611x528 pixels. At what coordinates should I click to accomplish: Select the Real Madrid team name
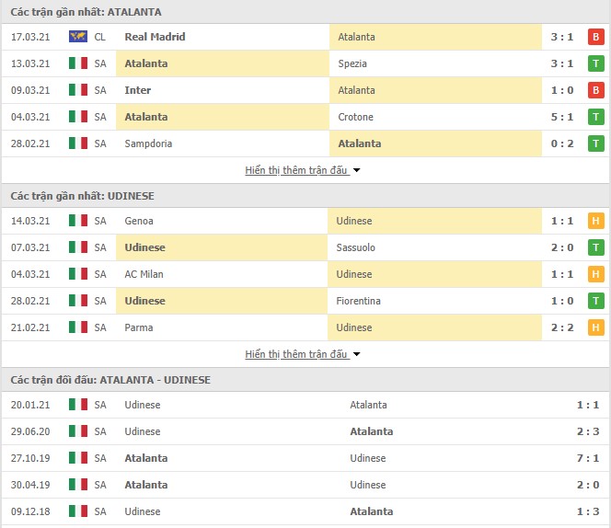[155, 37]
